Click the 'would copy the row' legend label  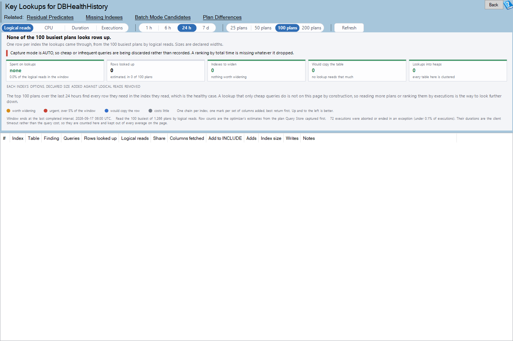pyautogui.click(x=125, y=111)
